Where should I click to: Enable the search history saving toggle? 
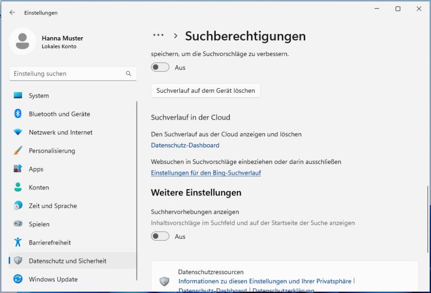pyautogui.click(x=160, y=67)
